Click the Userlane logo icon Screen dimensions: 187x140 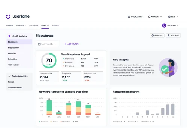click(x=8, y=16)
